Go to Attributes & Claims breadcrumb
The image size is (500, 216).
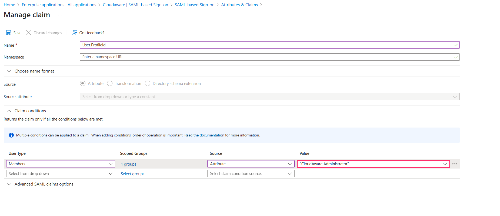tap(239, 5)
